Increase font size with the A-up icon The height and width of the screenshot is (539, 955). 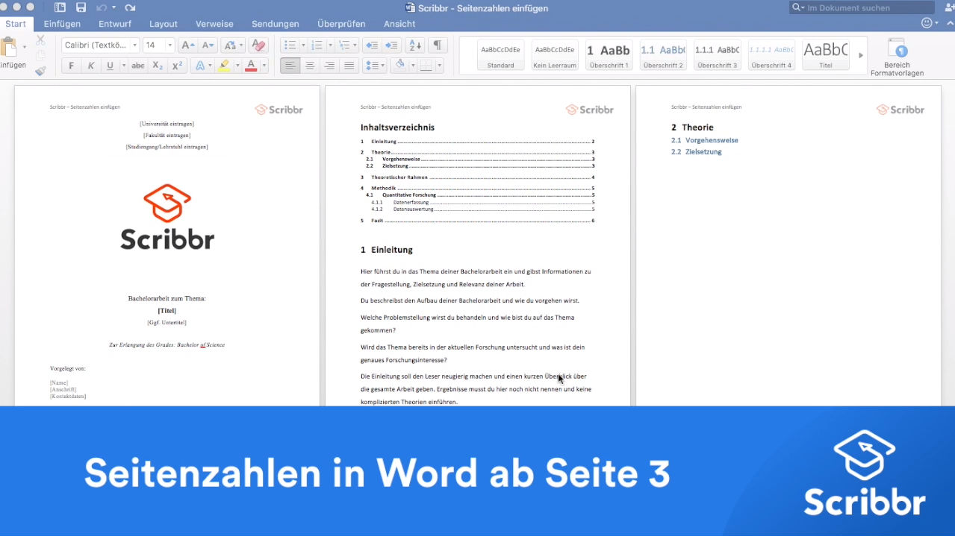point(188,45)
